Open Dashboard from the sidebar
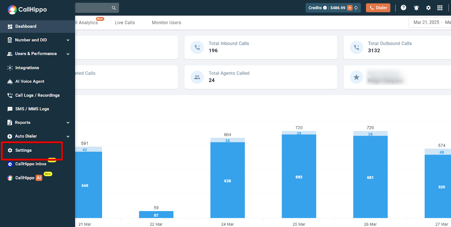This screenshot has height=227, width=451. pyautogui.click(x=37, y=26)
